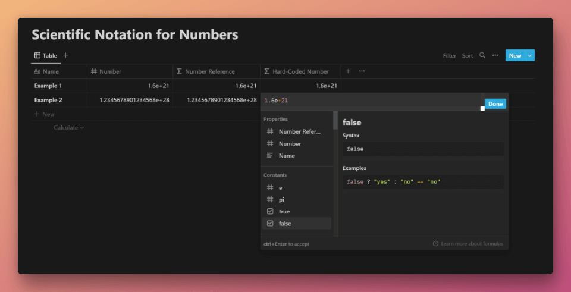571x292 pixels.
Task: Click the formula list scrollbar
Action: (335, 121)
